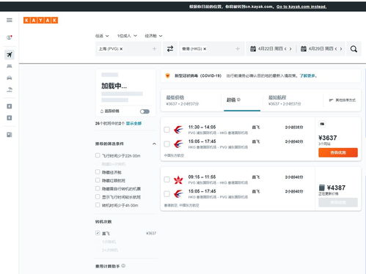Click the swap origin and destination arrows
Viewport: 366px width, 274px height.
(x=170, y=49)
